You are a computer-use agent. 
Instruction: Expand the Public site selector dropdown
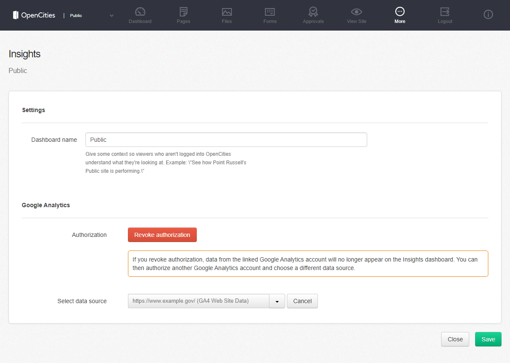coord(111,15)
